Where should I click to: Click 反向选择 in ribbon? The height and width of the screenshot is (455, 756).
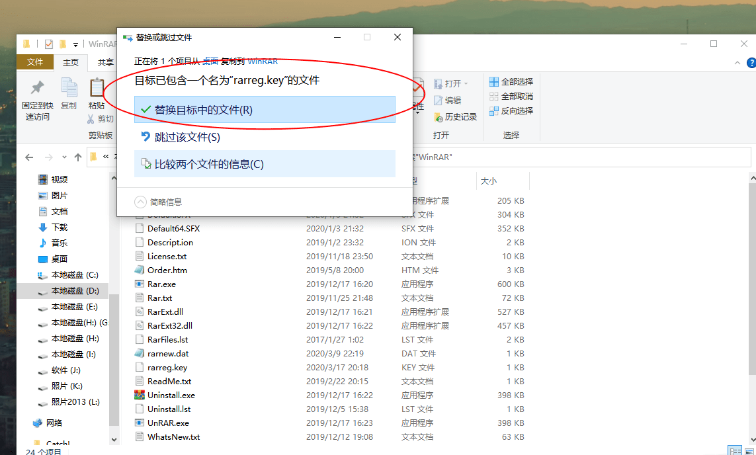(511, 111)
